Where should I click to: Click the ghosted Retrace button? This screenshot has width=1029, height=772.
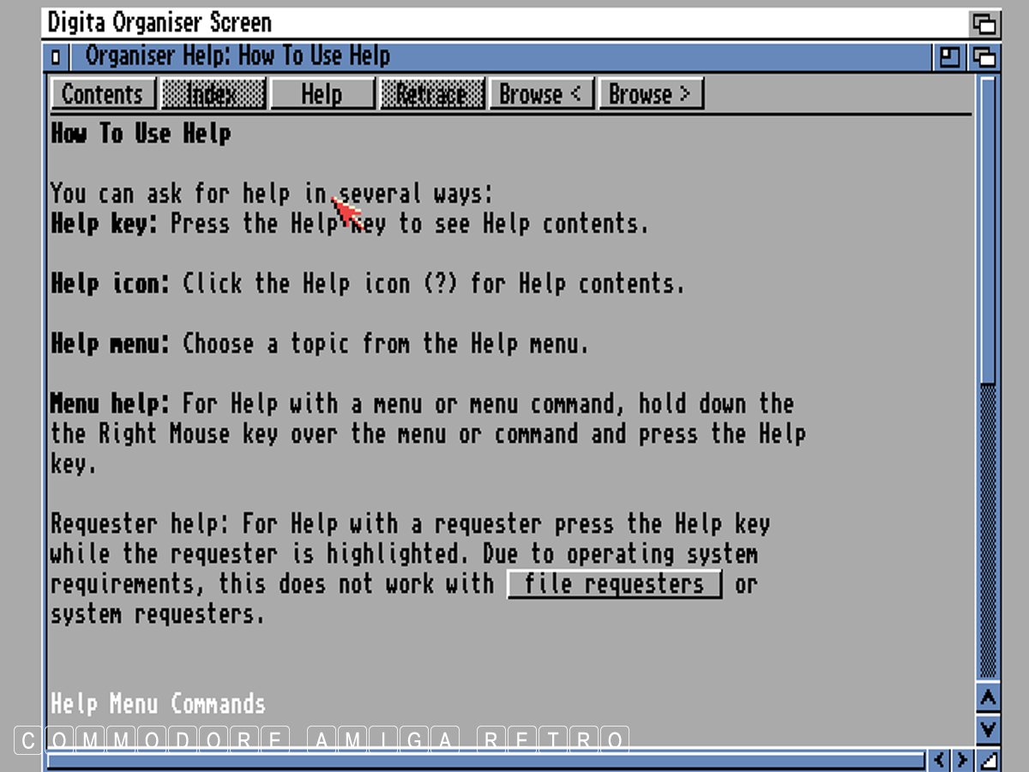tap(431, 94)
